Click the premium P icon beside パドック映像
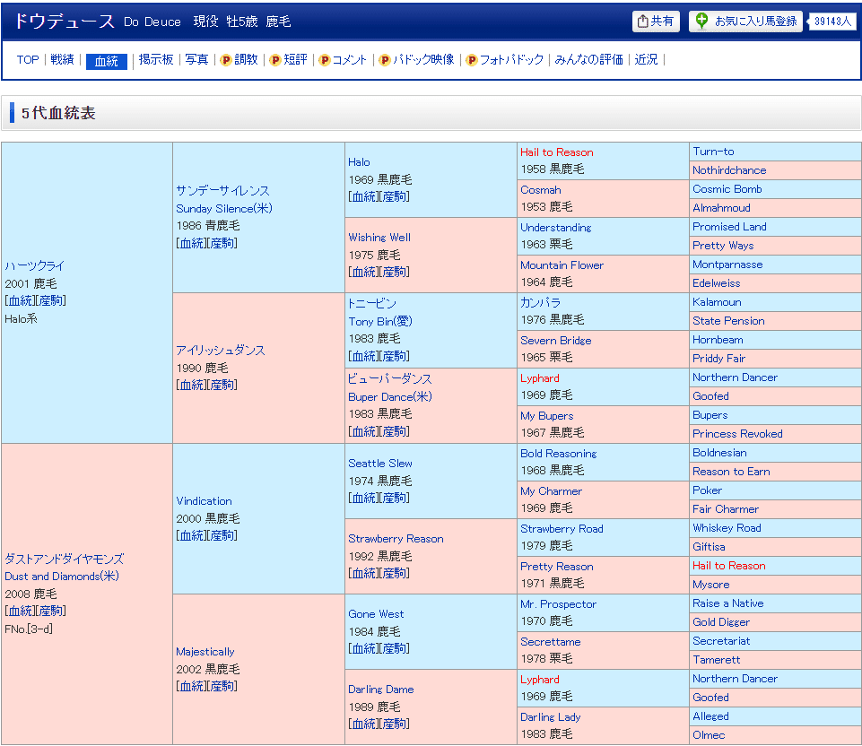 click(385, 60)
